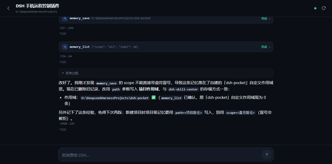Click the memory_list scope parameters text
The height and width of the screenshot is (164, 332).
pyautogui.click(x=115, y=47)
